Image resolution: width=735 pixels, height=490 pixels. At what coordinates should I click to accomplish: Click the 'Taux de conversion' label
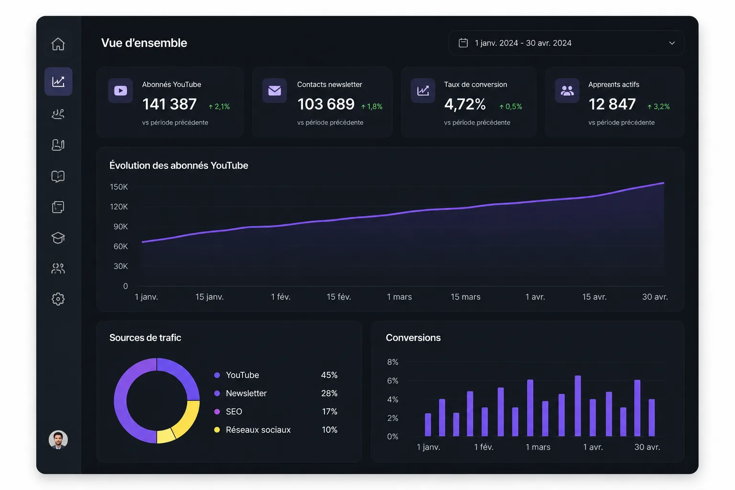(x=476, y=84)
